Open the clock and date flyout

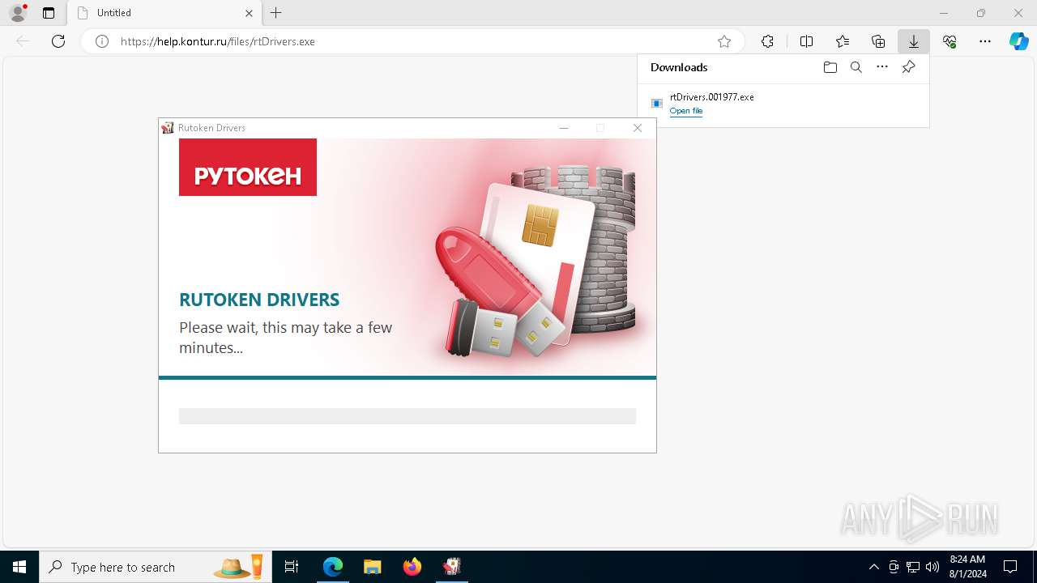click(x=967, y=567)
